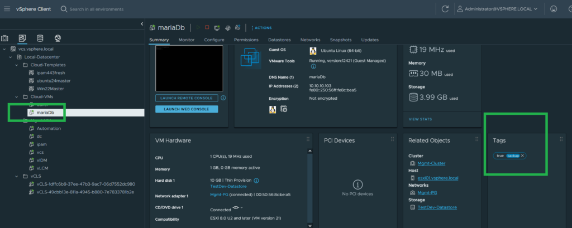Collapse Cloud-Templates folder
The image size is (572, 228).
pos(16,65)
